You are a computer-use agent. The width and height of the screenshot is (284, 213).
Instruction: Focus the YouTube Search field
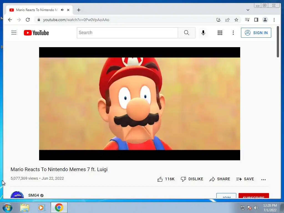click(x=127, y=33)
